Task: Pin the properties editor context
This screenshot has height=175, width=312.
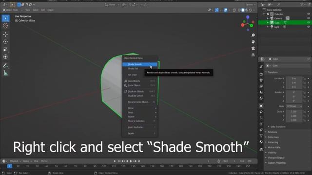Action: point(309,59)
